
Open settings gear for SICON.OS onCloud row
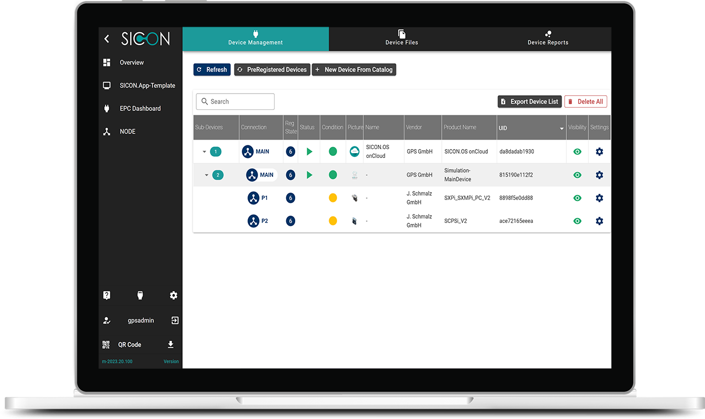click(x=599, y=152)
